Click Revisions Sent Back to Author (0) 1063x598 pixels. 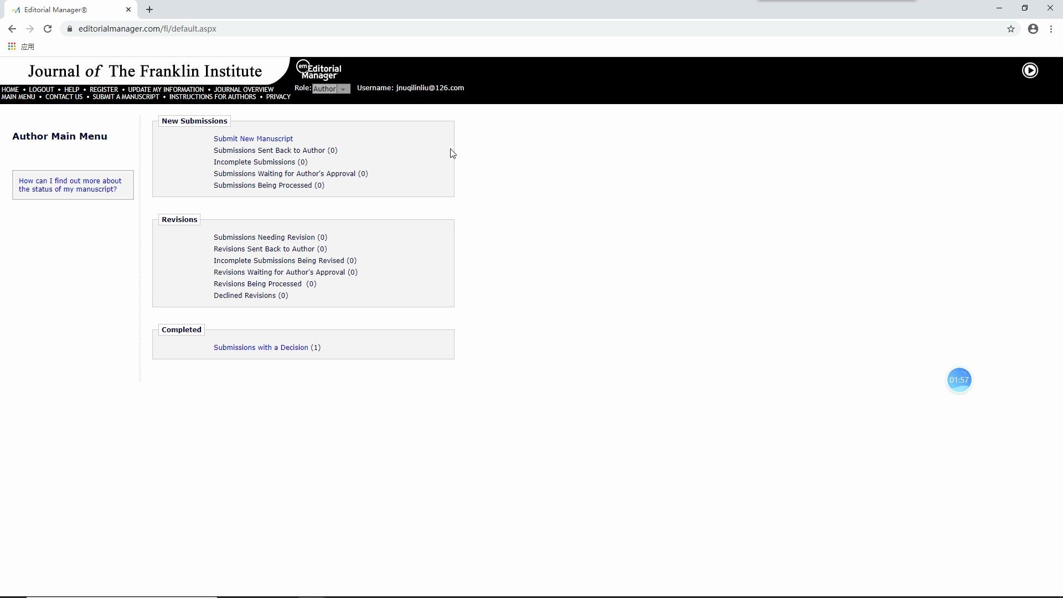[270, 249]
